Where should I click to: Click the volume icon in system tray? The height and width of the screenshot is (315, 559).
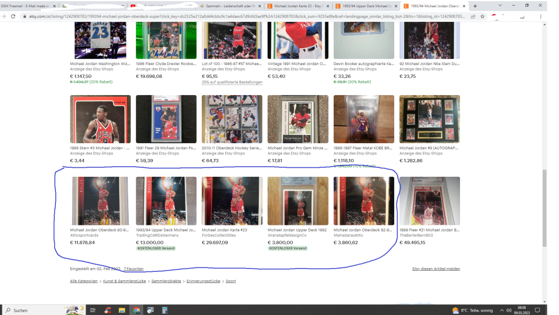tap(509, 310)
